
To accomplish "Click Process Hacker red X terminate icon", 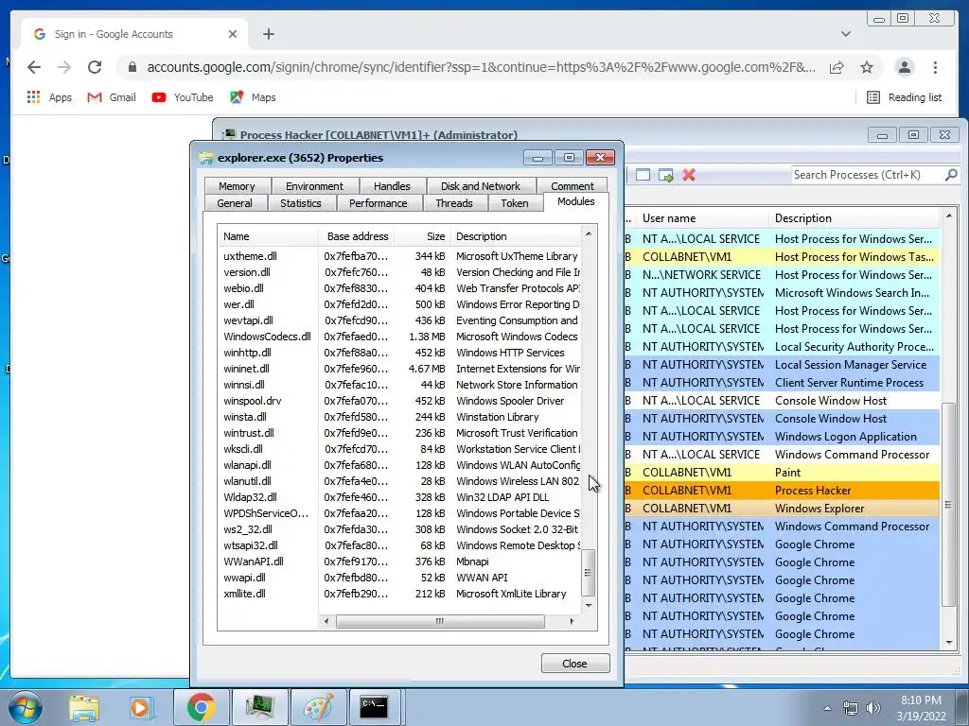I will (x=689, y=175).
